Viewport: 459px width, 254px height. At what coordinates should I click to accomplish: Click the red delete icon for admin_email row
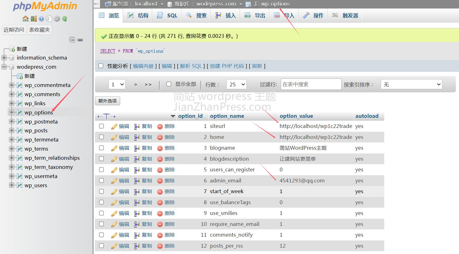[160, 181]
